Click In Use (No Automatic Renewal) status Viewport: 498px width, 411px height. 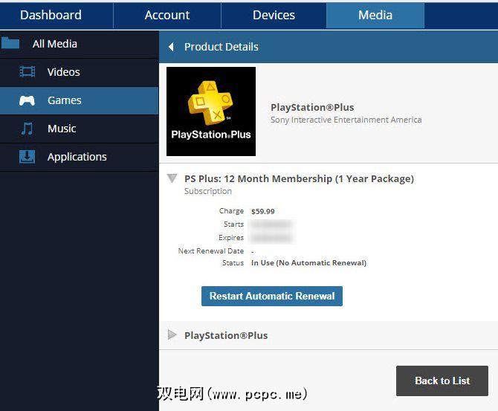(308, 263)
